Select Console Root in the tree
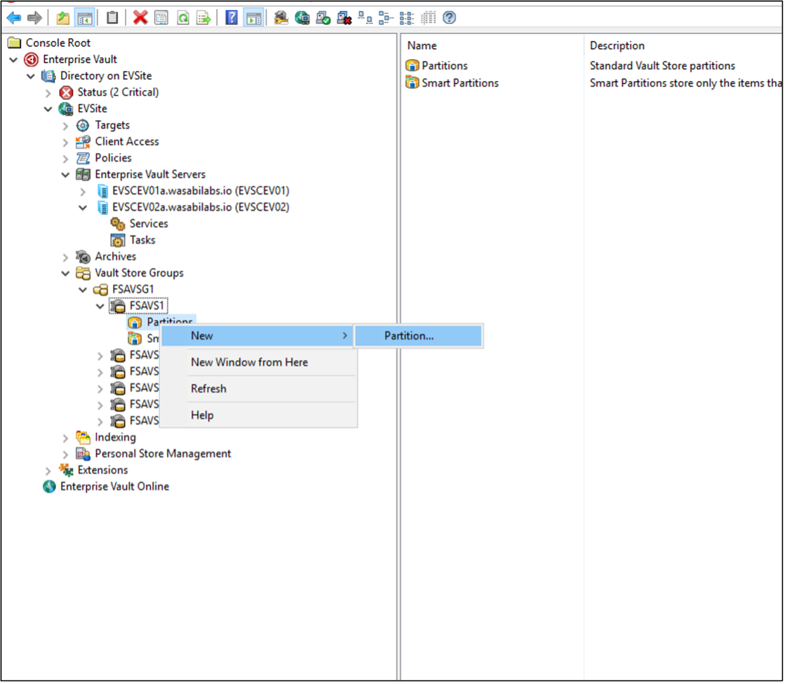The height and width of the screenshot is (684, 785). pyautogui.click(x=58, y=43)
